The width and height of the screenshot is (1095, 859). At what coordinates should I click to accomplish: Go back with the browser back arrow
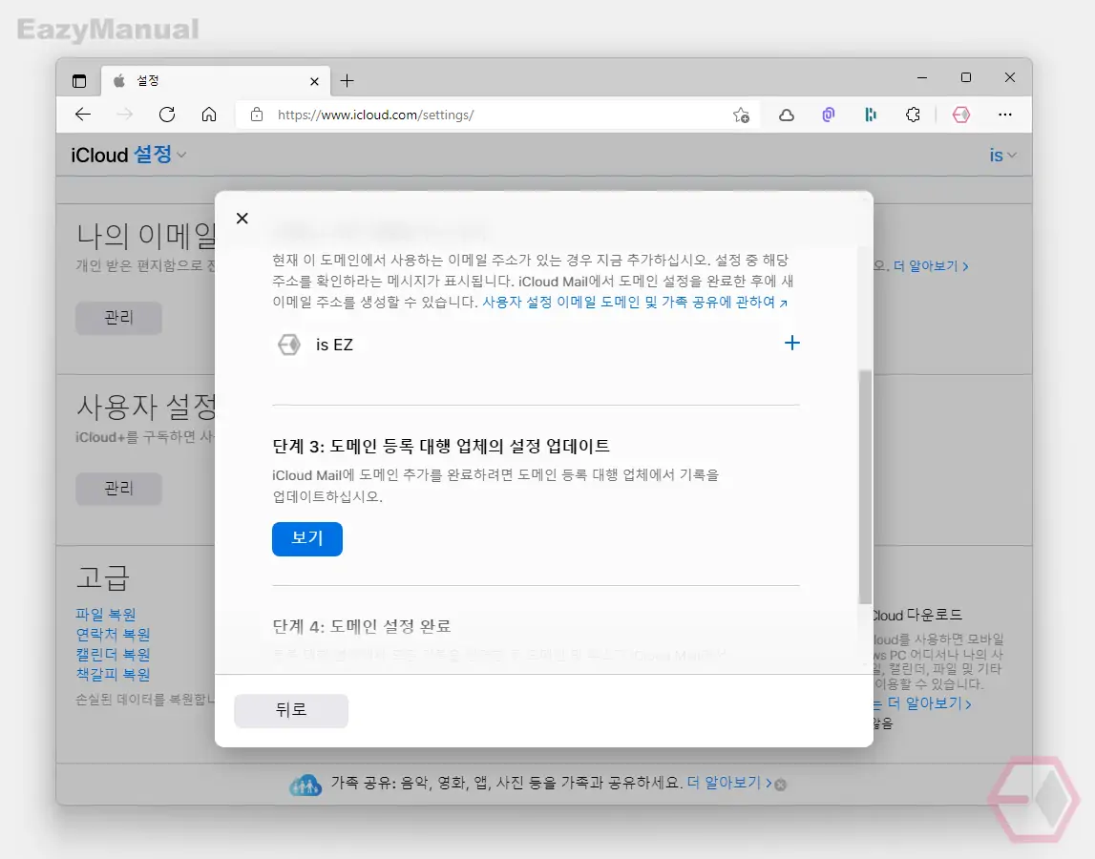coord(83,115)
